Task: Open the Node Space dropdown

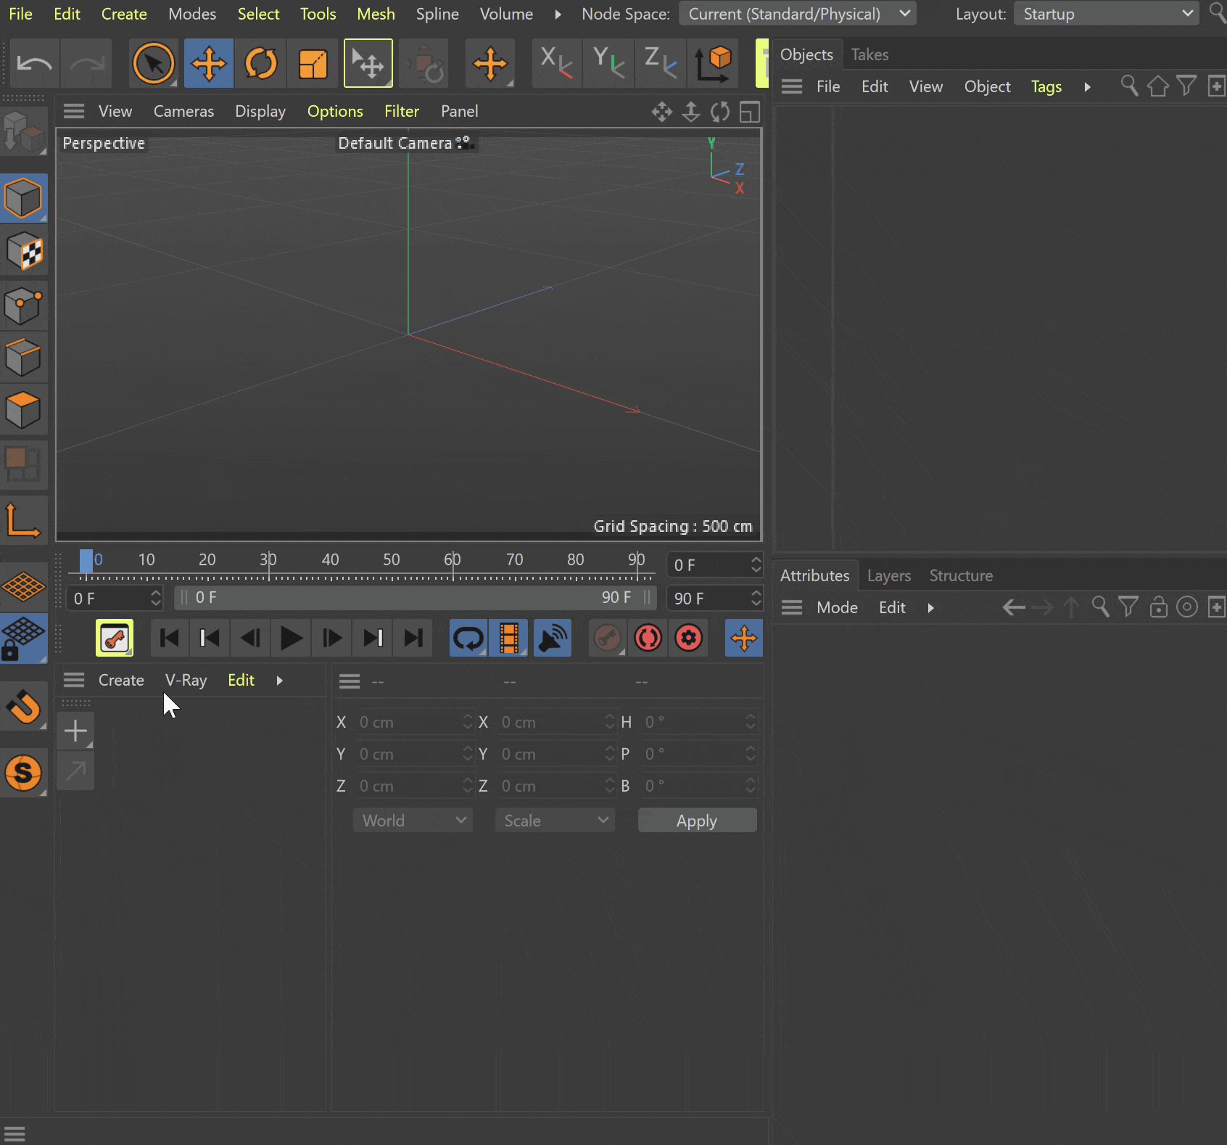Action: click(x=798, y=14)
